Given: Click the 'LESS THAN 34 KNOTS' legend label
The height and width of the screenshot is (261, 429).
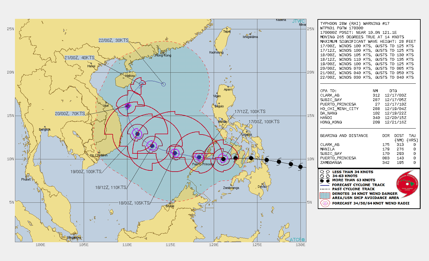Looking at the screenshot, I should pyautogui.click(x=353, y=172).
